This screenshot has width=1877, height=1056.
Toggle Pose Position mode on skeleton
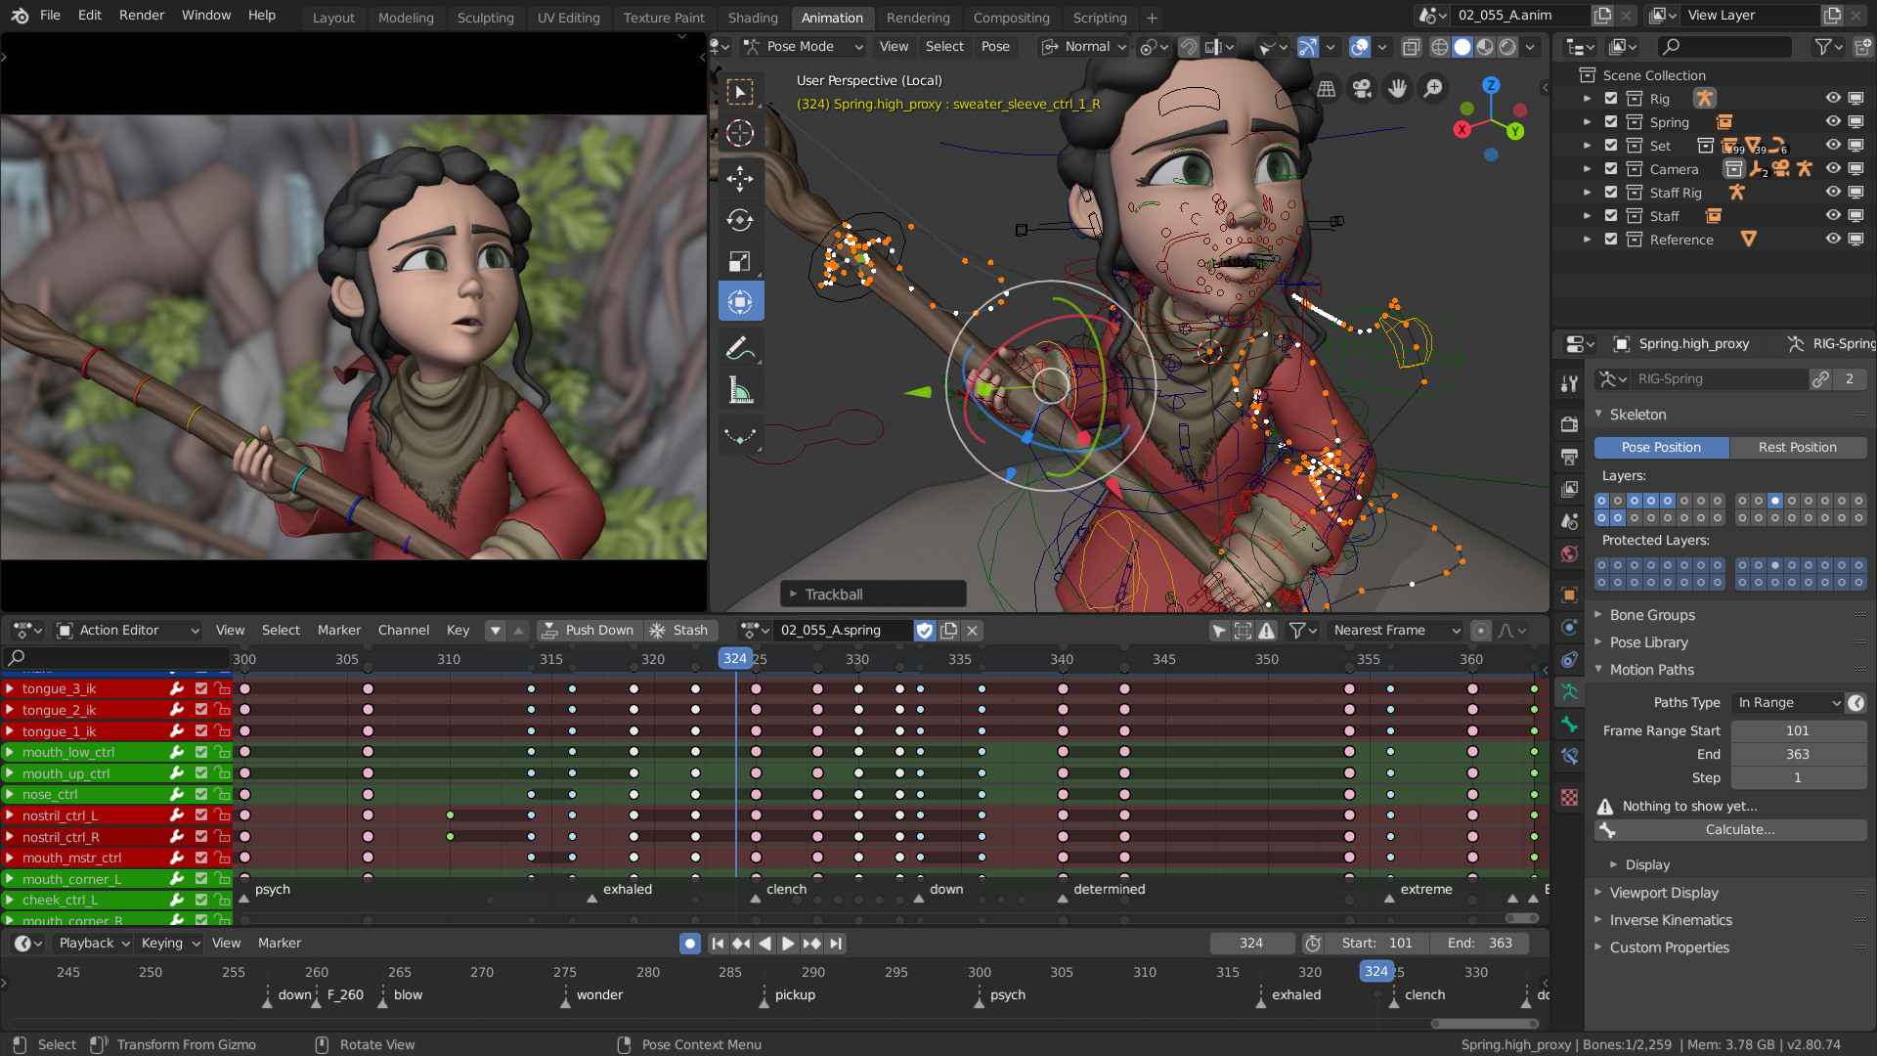pyautogui.click(x=1662, y=446)
